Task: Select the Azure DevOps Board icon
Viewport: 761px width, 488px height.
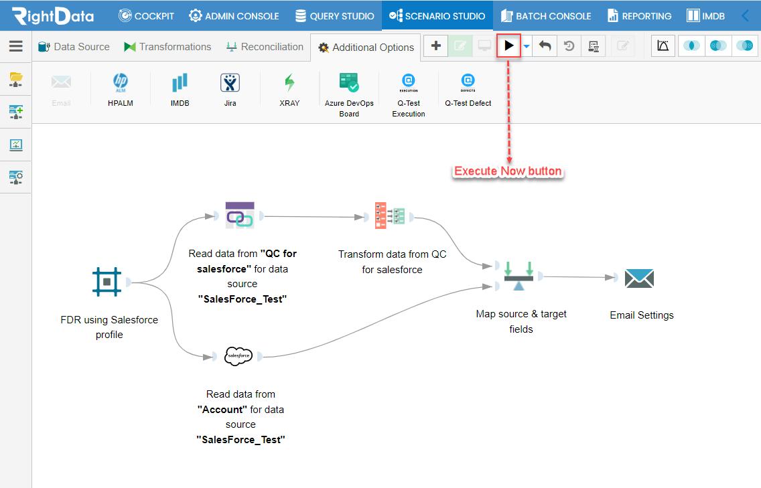Action: pos(349,82)
